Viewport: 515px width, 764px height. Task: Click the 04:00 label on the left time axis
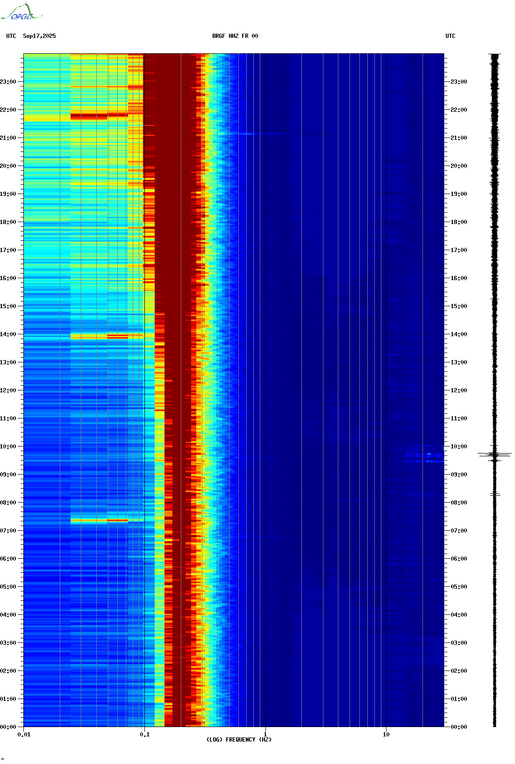(x=8, y=615)
